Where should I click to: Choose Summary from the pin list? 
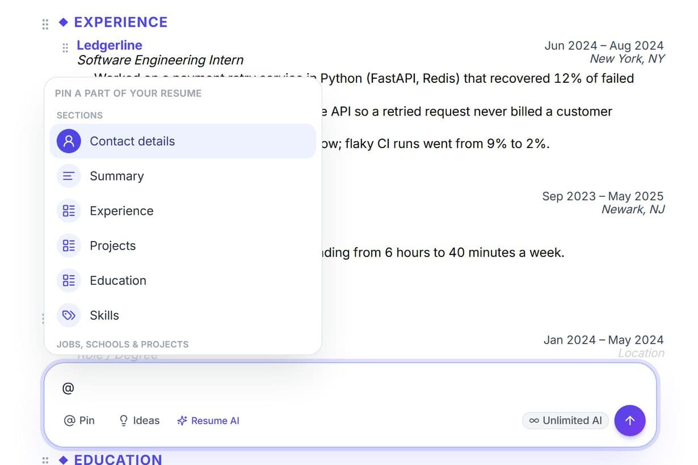pos(183,176)
